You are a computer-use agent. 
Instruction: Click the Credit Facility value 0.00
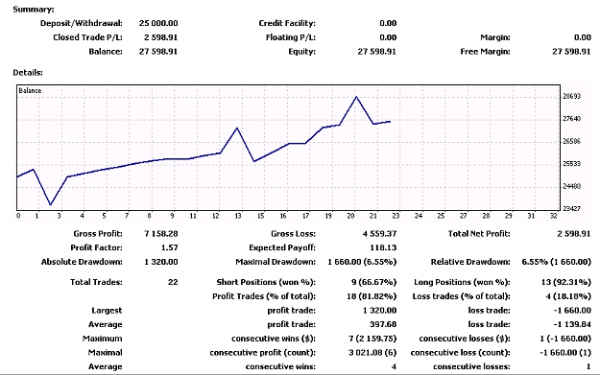[x=388, y=23]
